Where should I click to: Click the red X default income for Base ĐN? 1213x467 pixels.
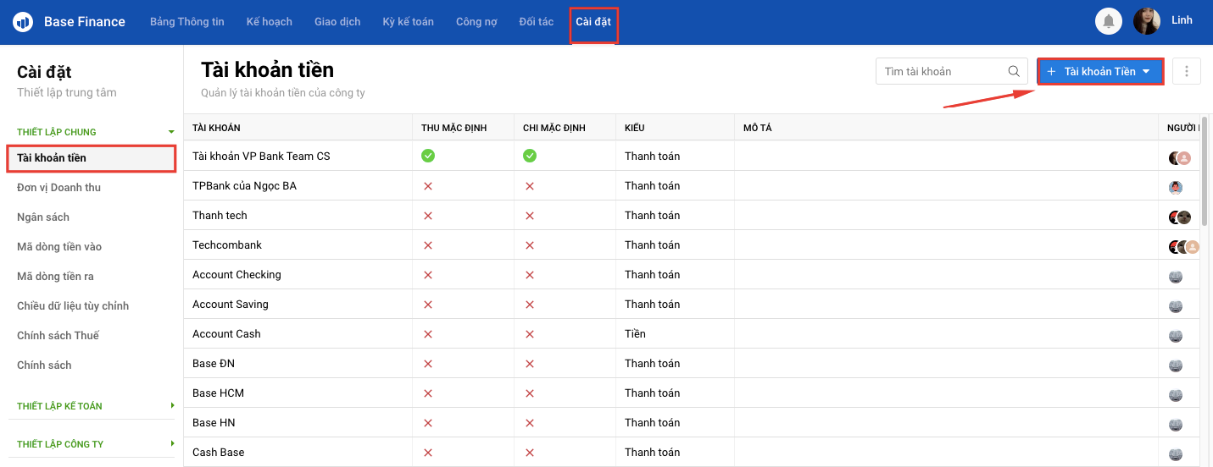point(428,364)
